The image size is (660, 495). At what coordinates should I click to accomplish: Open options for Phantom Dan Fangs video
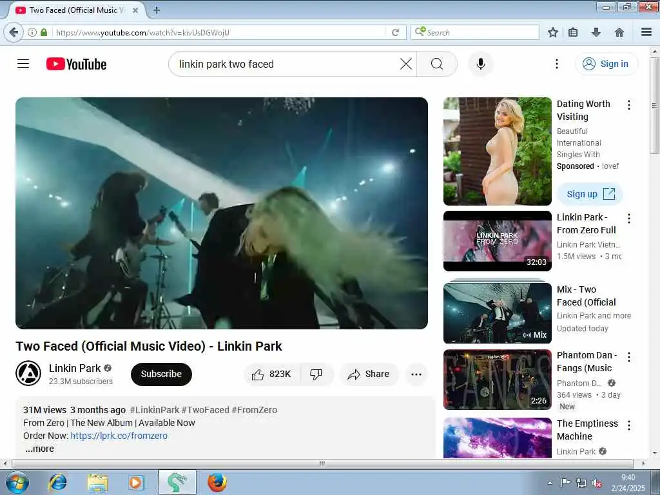pos(629,357)
